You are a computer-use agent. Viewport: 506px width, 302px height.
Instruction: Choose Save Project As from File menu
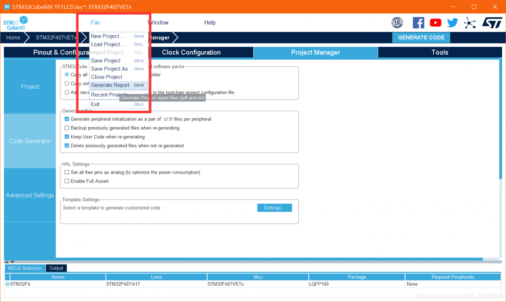tap(119, 69)
